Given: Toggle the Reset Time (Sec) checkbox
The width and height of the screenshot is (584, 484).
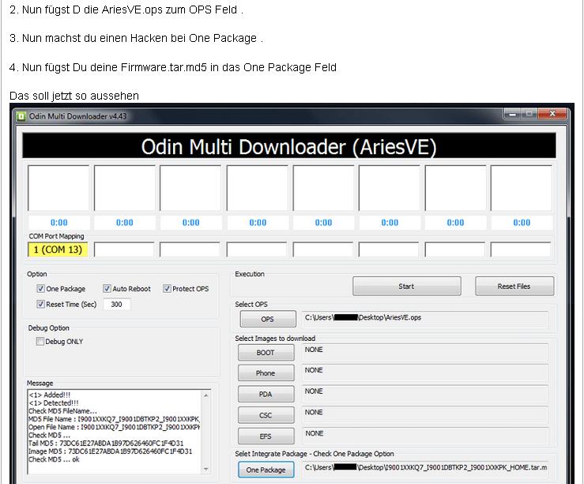Looking at the screenshot, I should pos(41,304).
